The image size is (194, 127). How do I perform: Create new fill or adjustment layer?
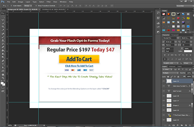(x=178, y=125)
